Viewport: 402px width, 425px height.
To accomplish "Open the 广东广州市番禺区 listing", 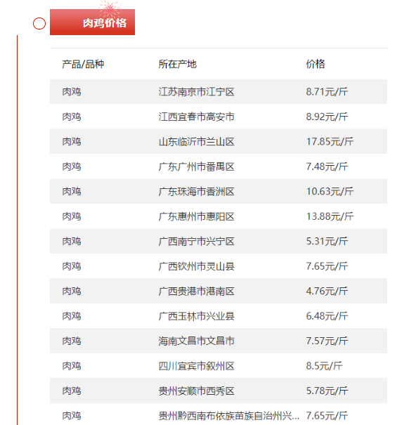I will click(219, 166).
